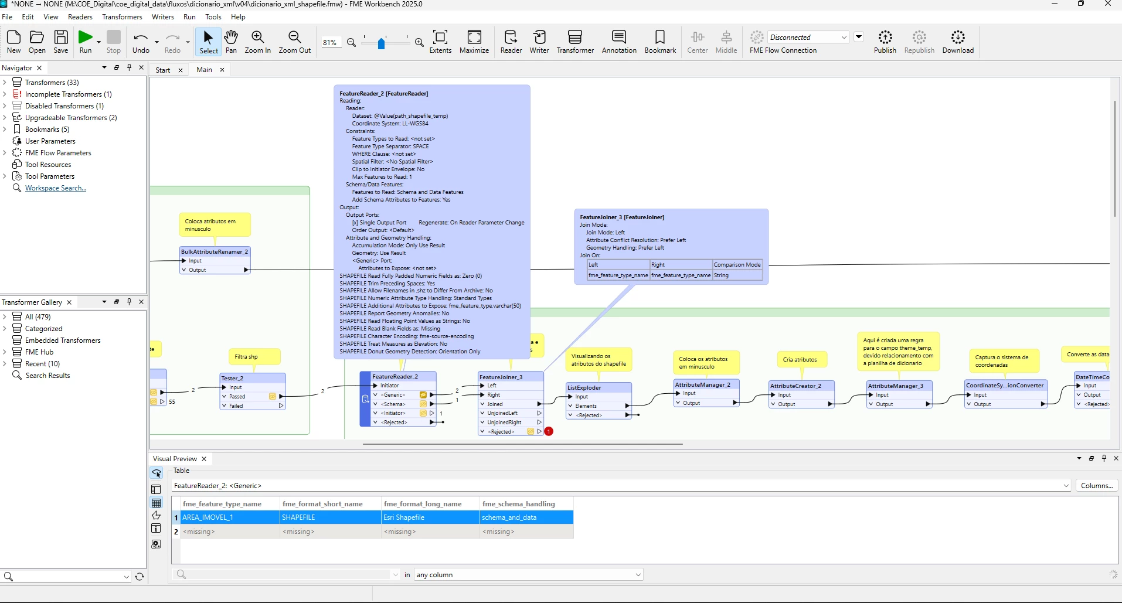Select User Parameters in Navigator
The height and width of the screenshot is (603, 1122).
click(50, 141)
